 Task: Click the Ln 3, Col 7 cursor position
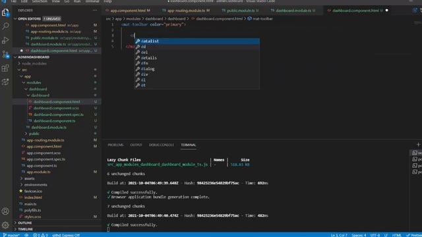338,235
